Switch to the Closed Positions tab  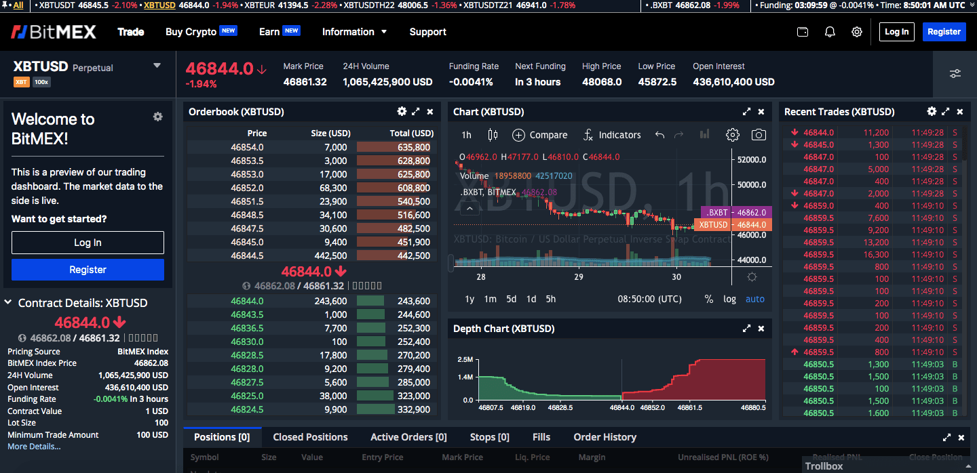point(310,437)
